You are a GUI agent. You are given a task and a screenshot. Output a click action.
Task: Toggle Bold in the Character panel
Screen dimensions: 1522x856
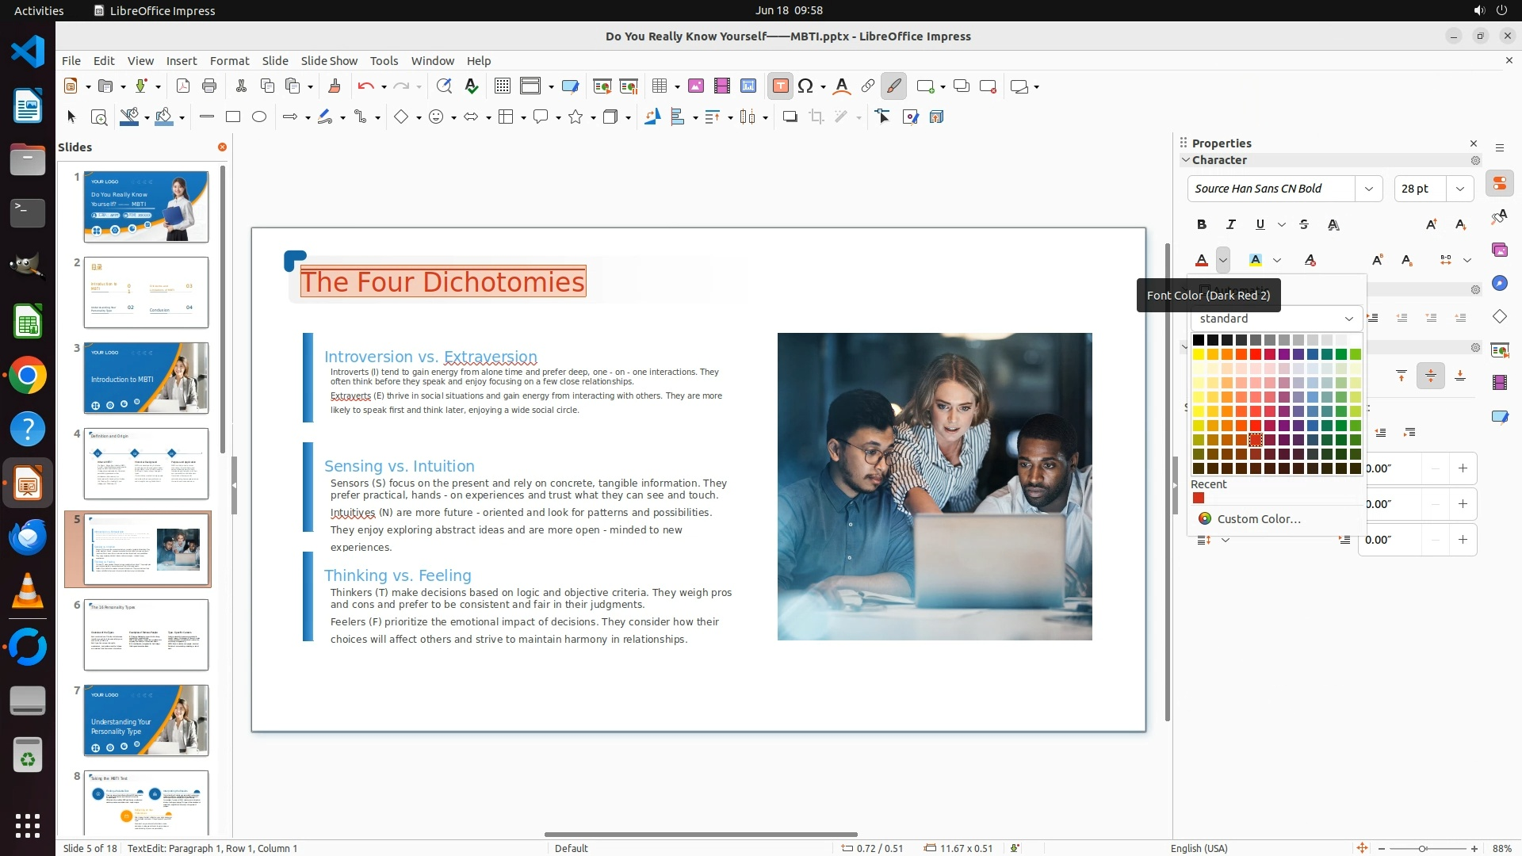pos(1202,224)
